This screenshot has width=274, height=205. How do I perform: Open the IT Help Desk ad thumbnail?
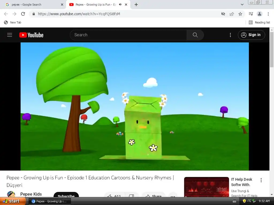[206, 187]
